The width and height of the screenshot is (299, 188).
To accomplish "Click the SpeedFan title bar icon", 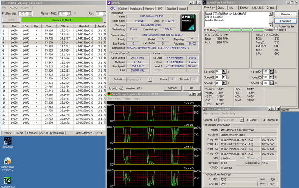I will tap(205, 3).
